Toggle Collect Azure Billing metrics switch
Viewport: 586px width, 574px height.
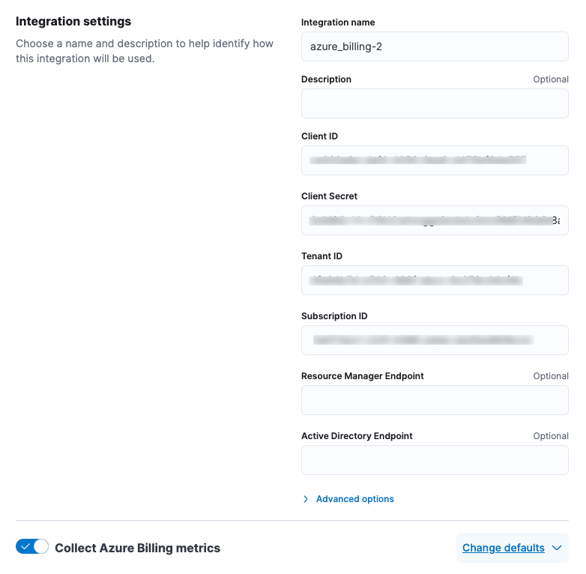pos(32,547)
